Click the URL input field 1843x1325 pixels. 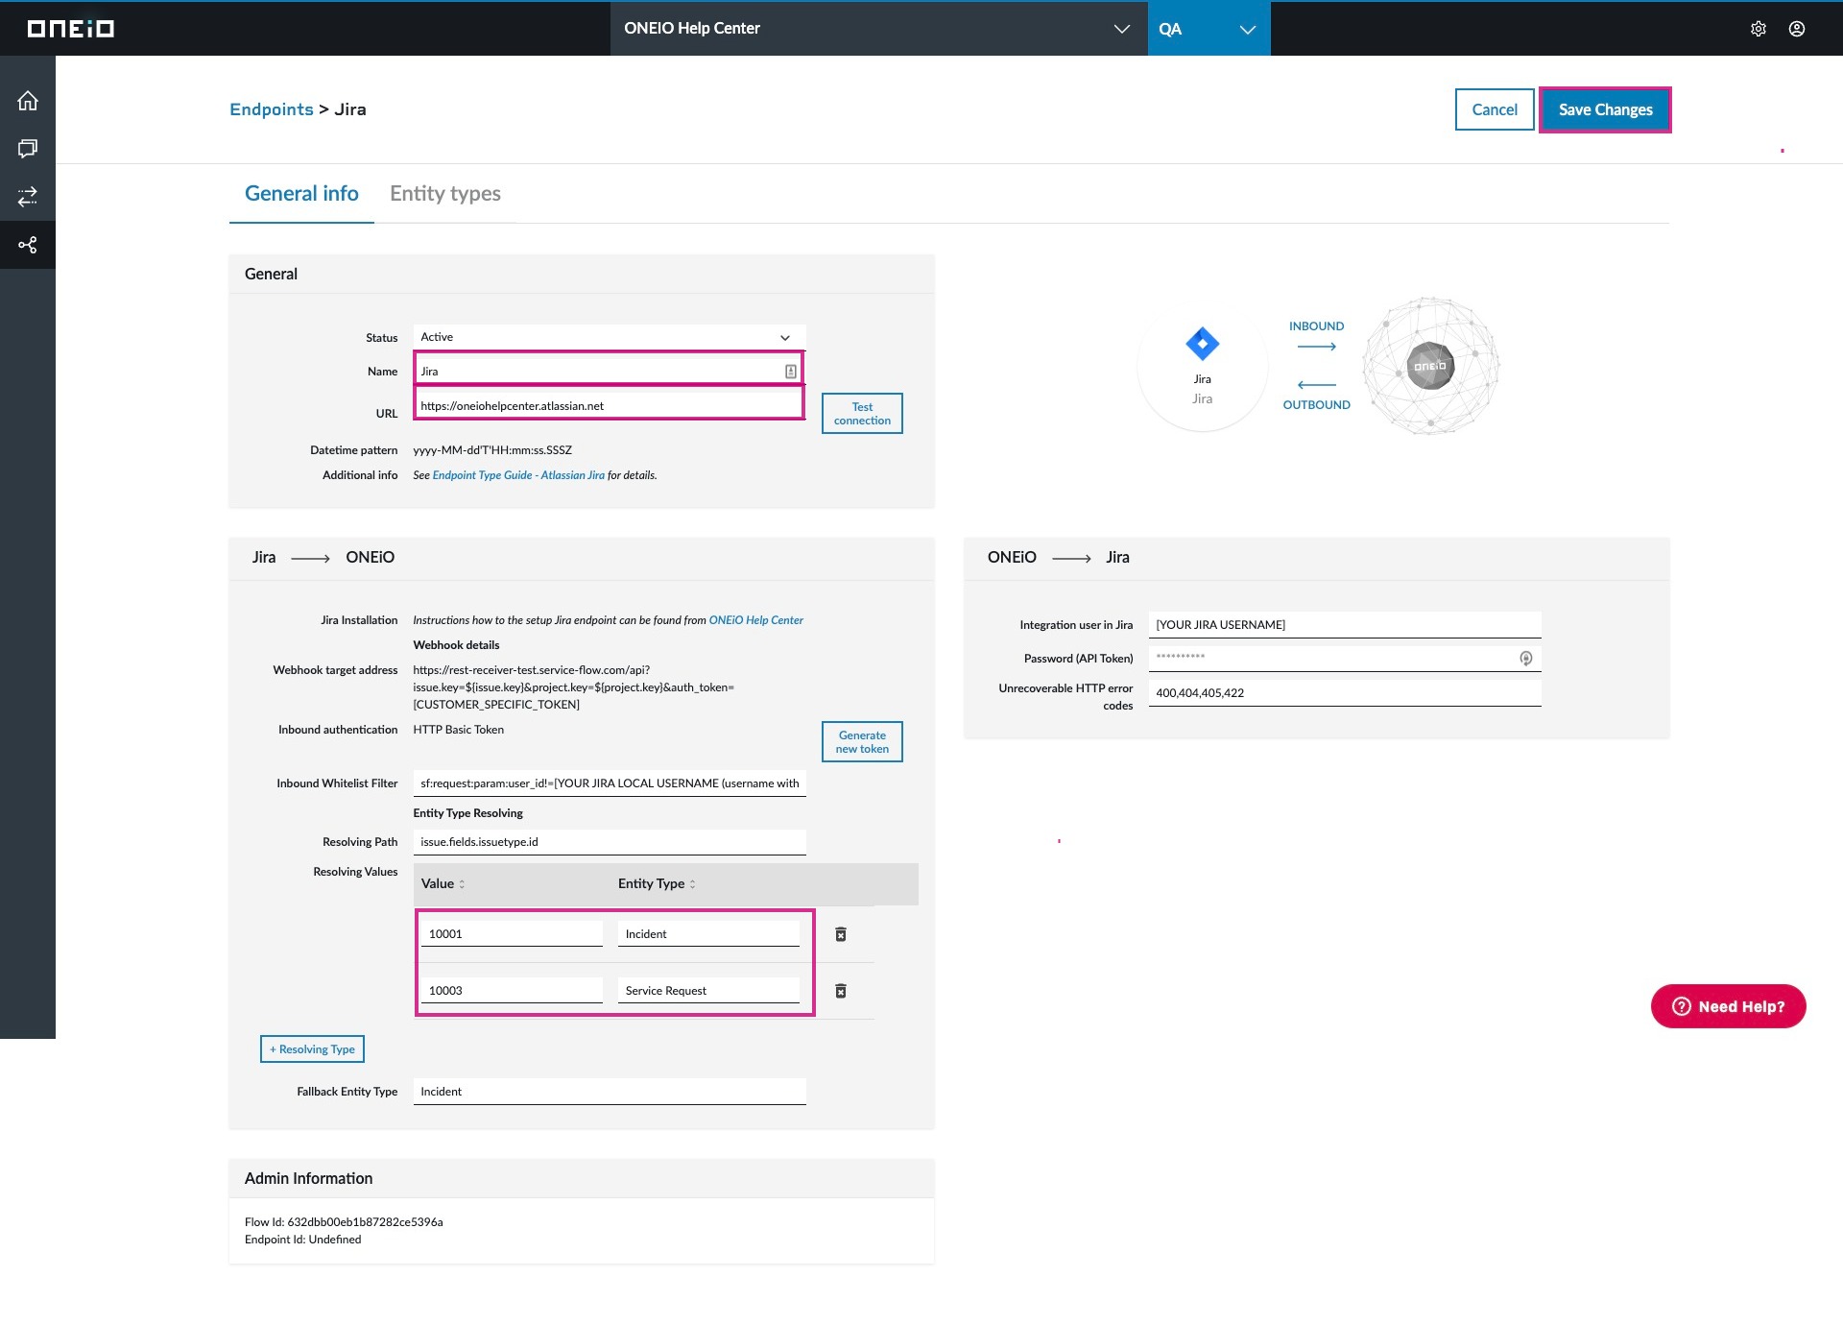pyautogui.click(x=610, y=405)
